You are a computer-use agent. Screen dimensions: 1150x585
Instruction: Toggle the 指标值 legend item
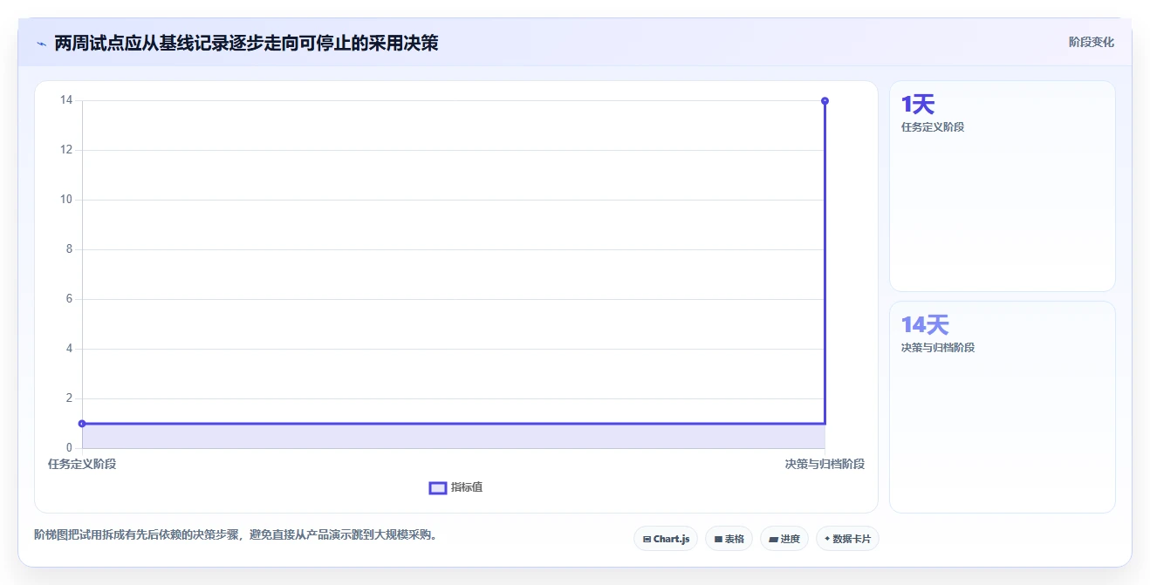(455, 487)
